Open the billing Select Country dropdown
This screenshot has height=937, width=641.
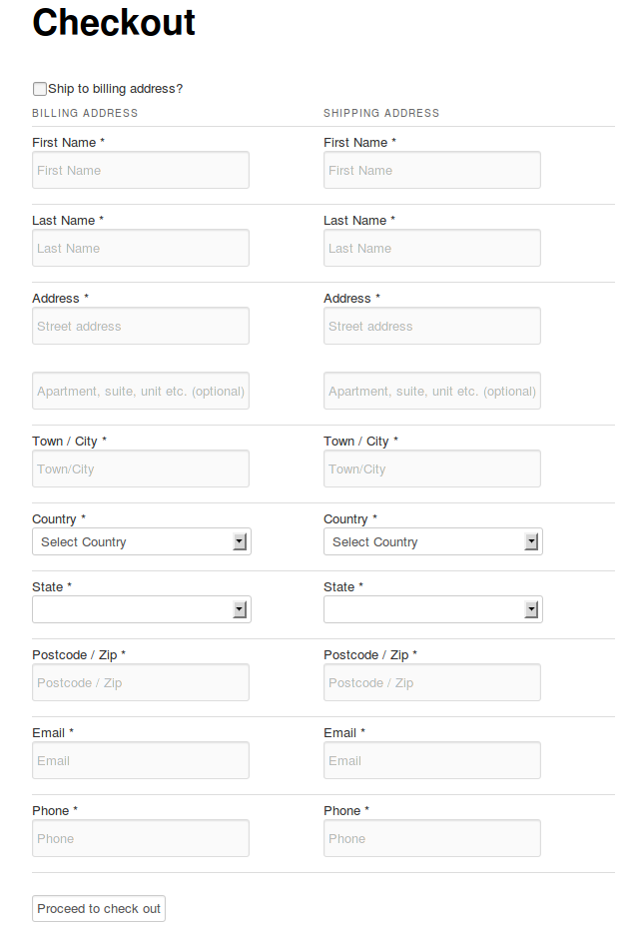140,541
